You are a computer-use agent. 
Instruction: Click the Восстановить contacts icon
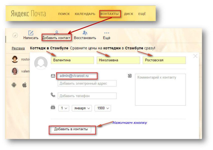(85, 33)
